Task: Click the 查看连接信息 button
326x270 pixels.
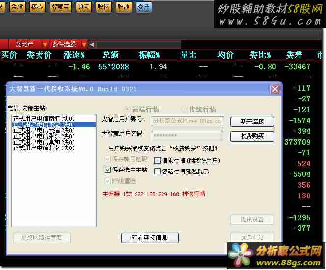Action: point(150,238)
